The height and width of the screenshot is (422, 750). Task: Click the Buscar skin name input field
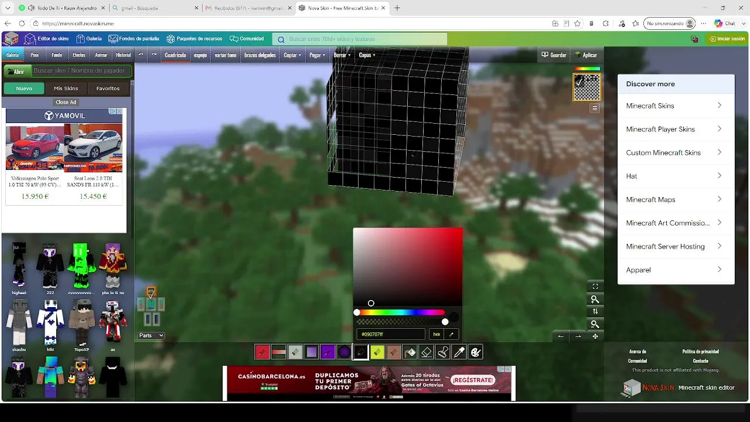click(80, 71)
